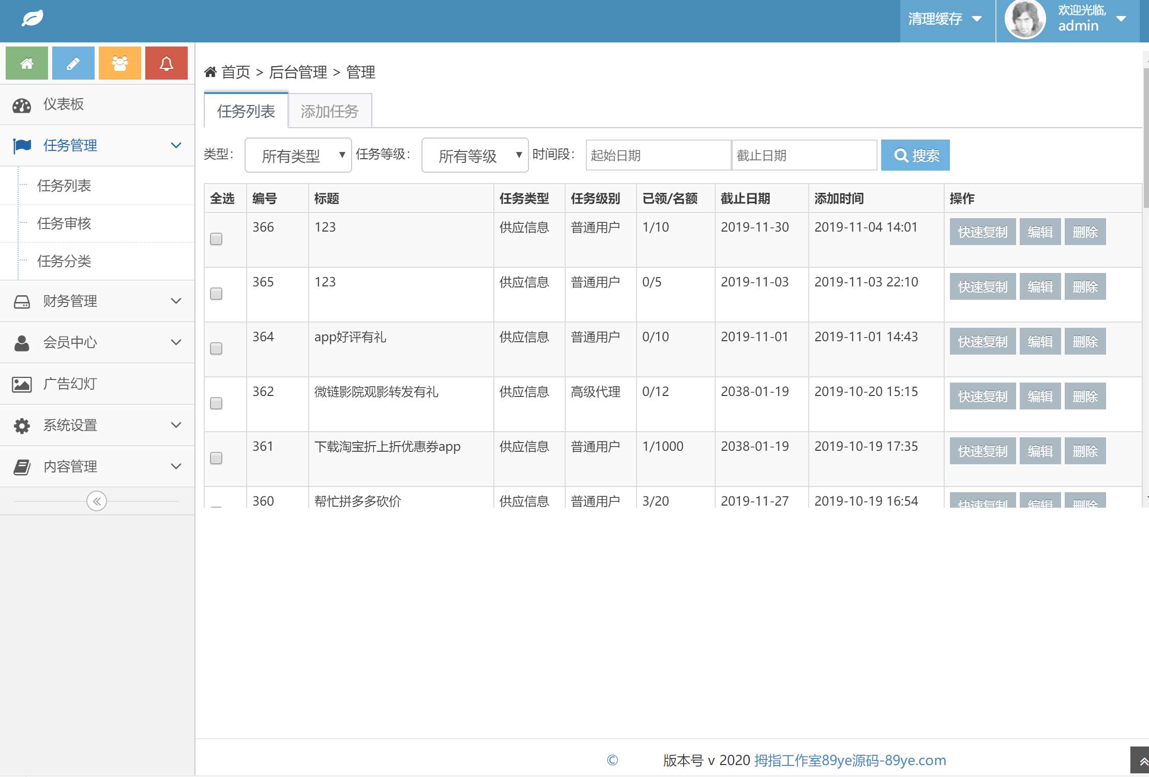
Task: Click title 帮忙拼多多砍价
Action: click(x=358, y=500)
